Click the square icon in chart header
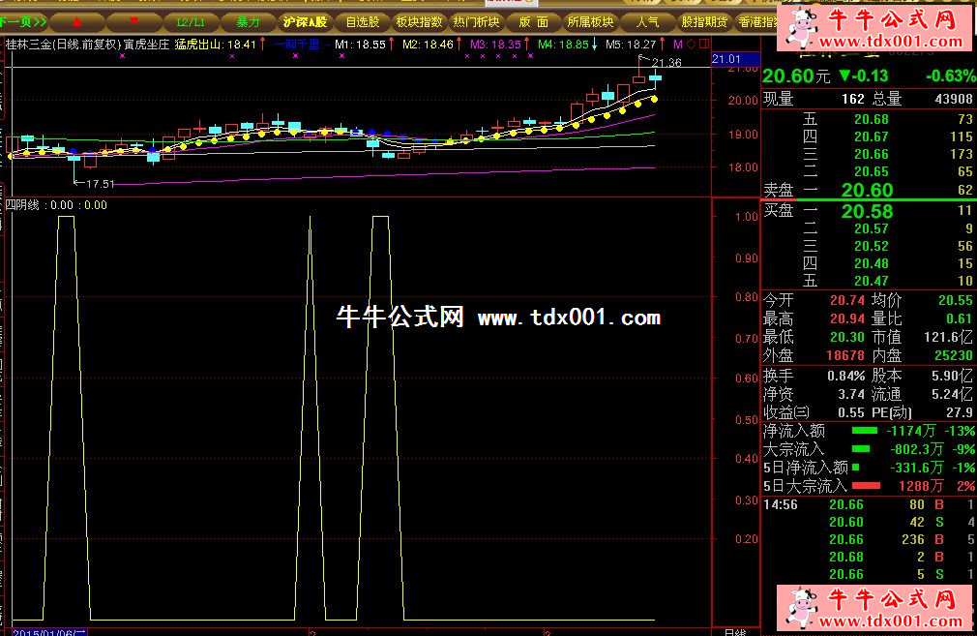Image resolution: width=977 pixels, height=636 pixels. [x=702, y=45]
